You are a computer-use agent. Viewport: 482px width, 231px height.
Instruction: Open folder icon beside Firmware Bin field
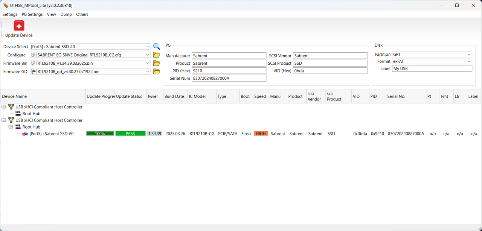tap(157, 63)
